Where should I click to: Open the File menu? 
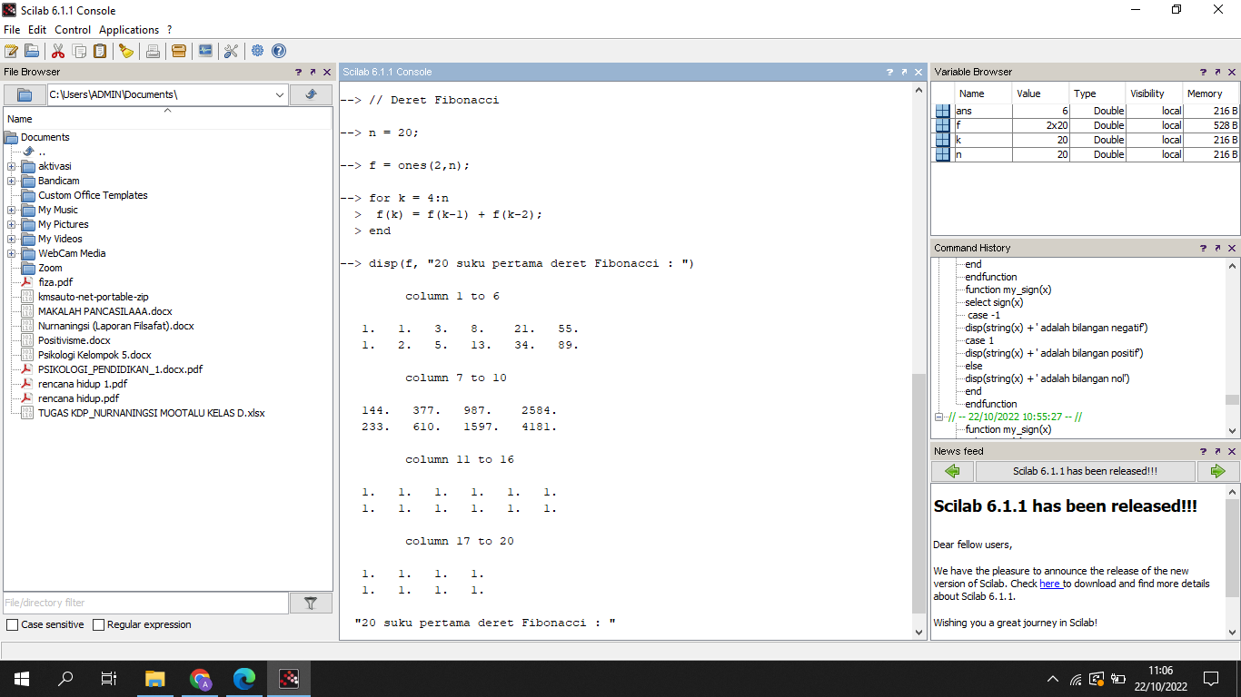pyautogui.click(x=12, y=30)
